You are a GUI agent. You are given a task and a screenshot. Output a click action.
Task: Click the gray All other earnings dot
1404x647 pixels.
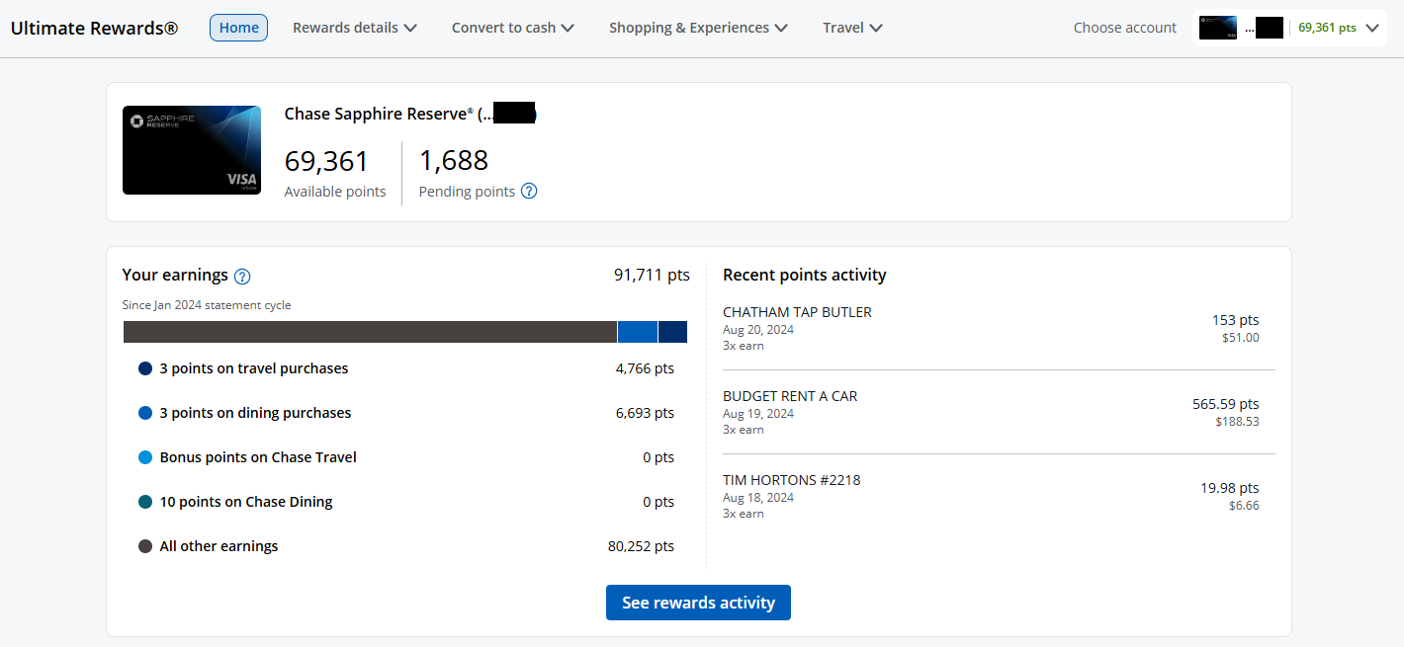(x=145, y=546)
